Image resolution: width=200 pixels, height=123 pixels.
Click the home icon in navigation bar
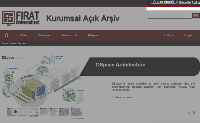coord(6,35)
